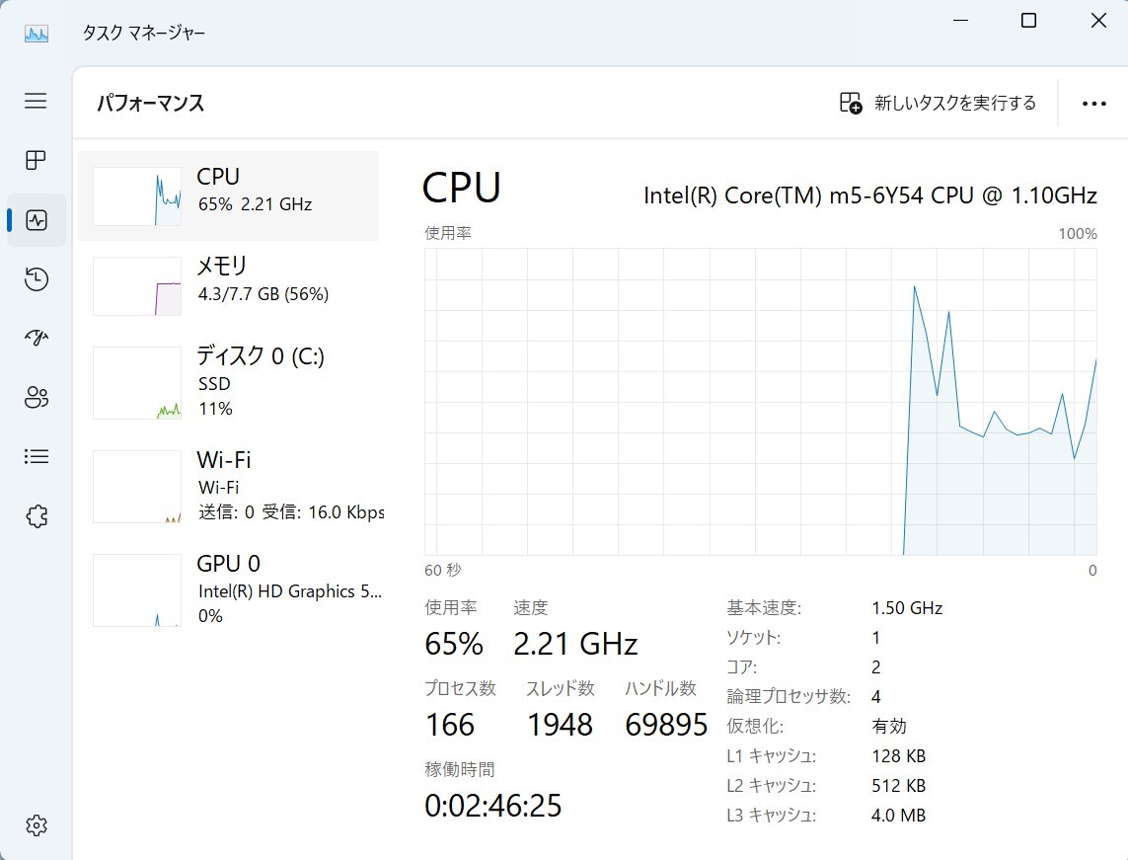Screen dimensions: 1128x860
Task: Open the App history page icon
Action: tap(36, 279)
